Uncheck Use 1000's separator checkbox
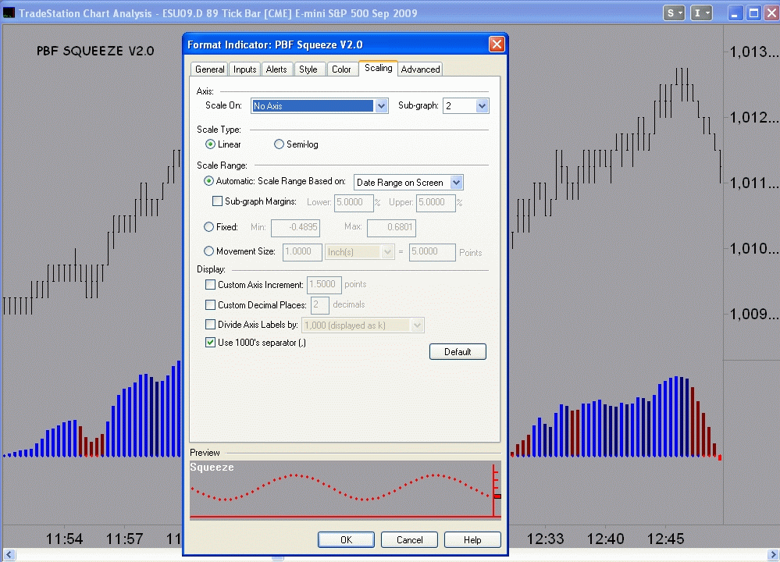780x562 pixels. pyautogui.click(x=211, y=342)
